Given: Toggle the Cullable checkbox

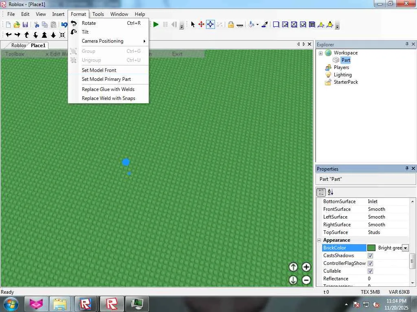Looking at the screenshot, I should point(370,271).
